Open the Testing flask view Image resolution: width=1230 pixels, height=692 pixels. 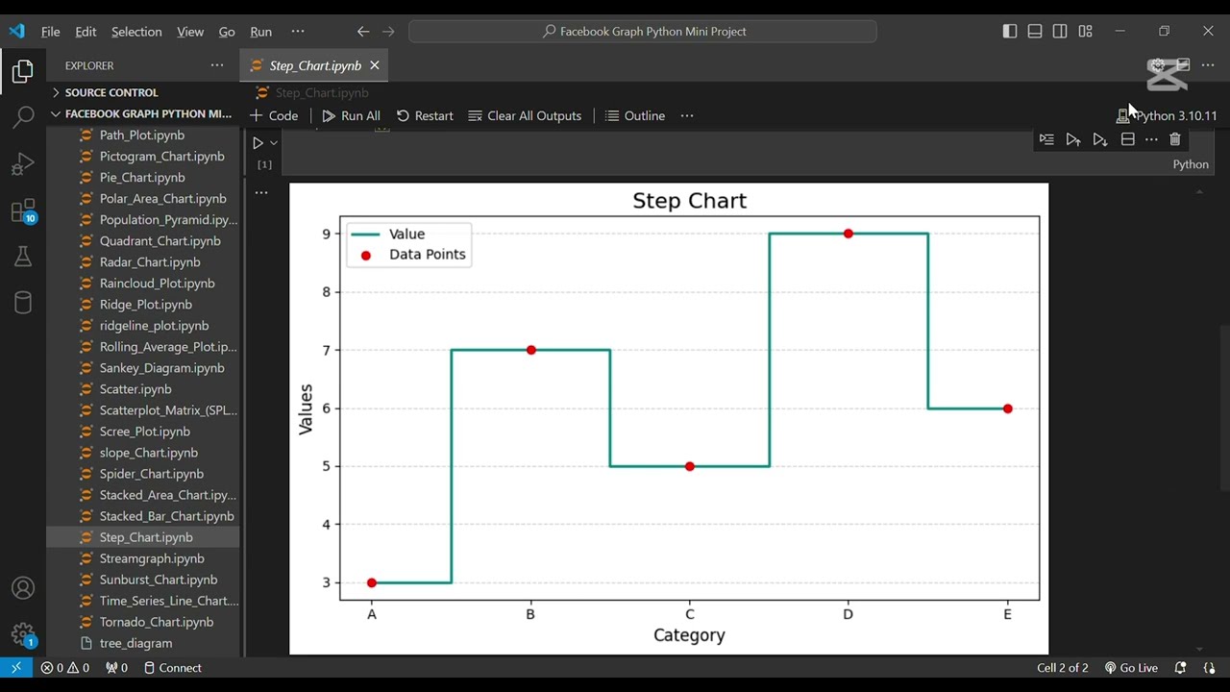pyautogui.click(x=23, y=257)
